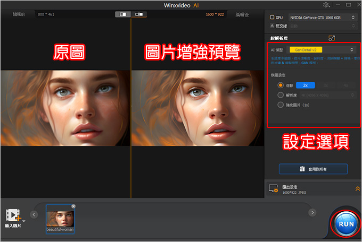
Task: Minimize the Winxvideo AI window
Action: [338, 5]
